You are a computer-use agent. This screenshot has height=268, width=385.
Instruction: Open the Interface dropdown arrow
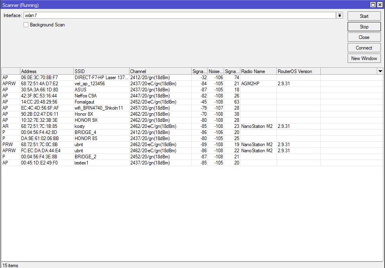click(x=340, y=15)
